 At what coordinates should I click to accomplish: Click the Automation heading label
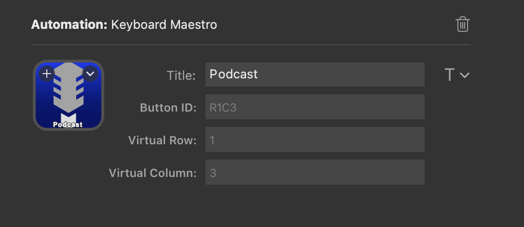click(x=69, y=25)
